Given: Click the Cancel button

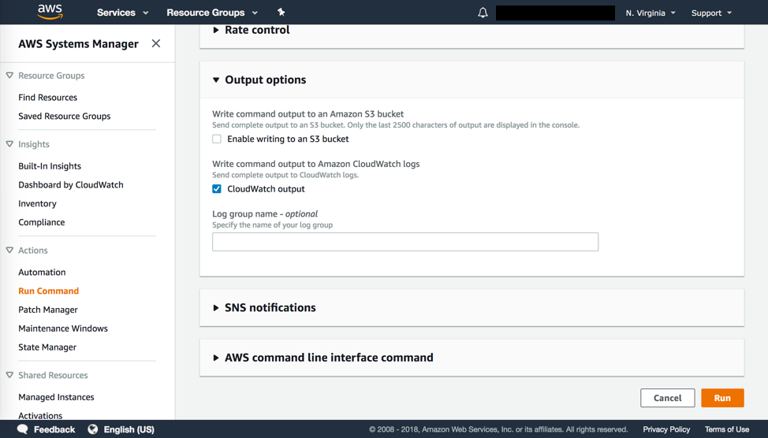Looking at the screenshot, I should (668, 398).
